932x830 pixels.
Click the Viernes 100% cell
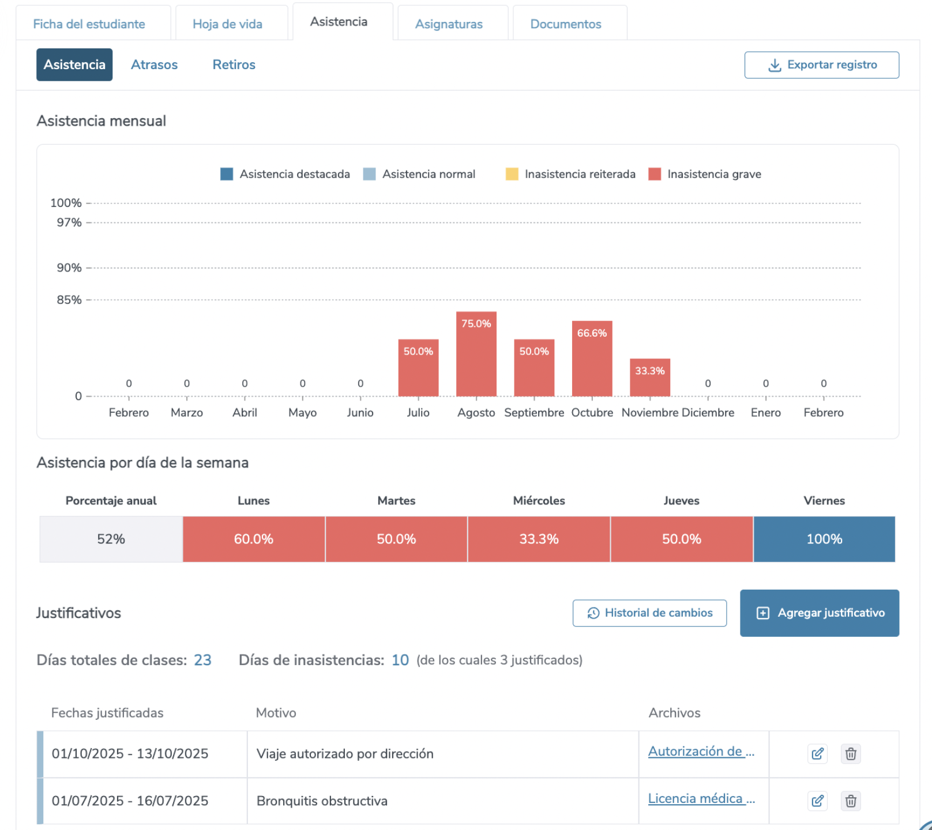[x=824, y=539]
